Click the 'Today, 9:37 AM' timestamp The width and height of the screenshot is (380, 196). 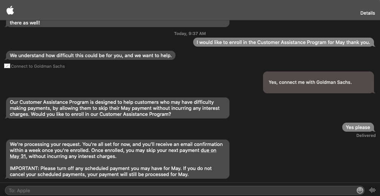pos(190,33)
